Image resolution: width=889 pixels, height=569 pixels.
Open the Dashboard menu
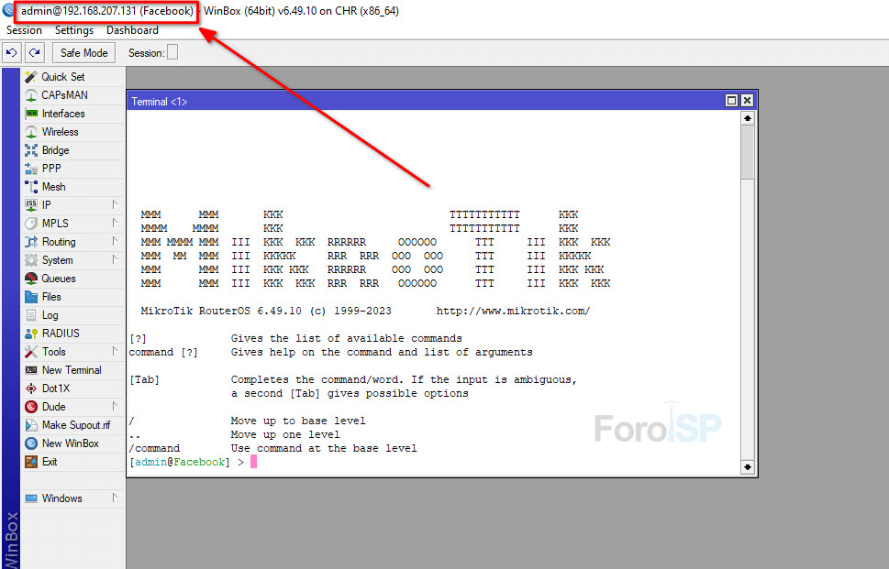(133, 30)
